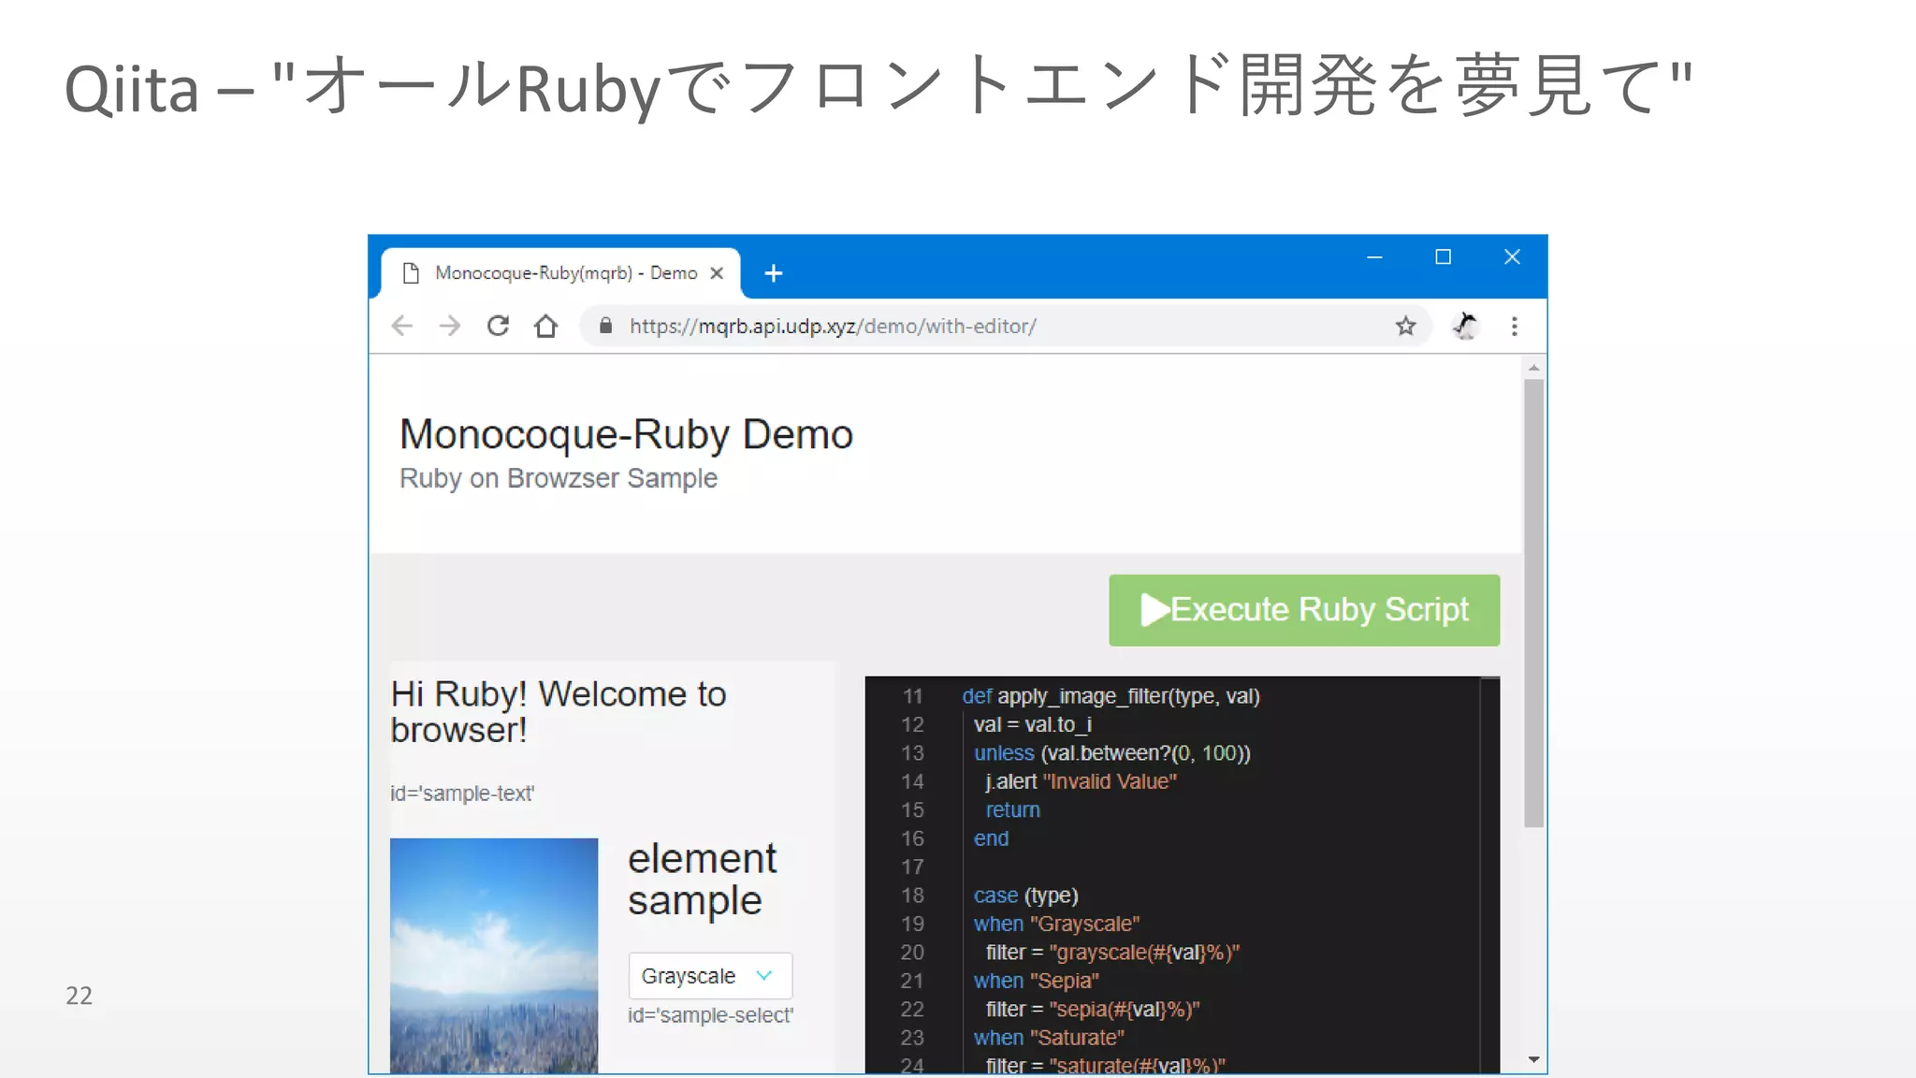Viewport: 1916px width, 1078px height.
Task: Click the id='sample-select' label
Action: (710, 1015)
